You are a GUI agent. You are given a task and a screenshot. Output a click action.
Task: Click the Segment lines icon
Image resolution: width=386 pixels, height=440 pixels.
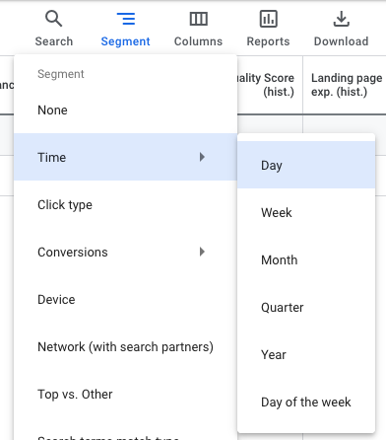tap(126, 19)
